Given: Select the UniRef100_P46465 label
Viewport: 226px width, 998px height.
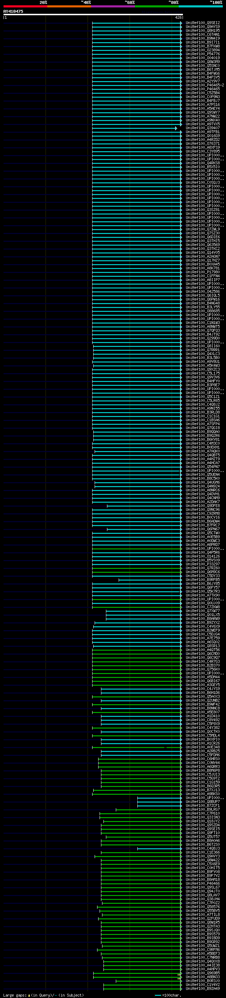Looking at the screenshot, I should coord(203,89).
